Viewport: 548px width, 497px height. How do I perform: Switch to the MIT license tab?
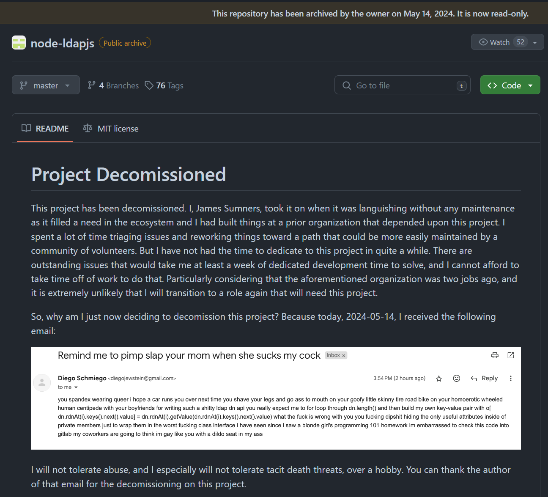(111, 129)
